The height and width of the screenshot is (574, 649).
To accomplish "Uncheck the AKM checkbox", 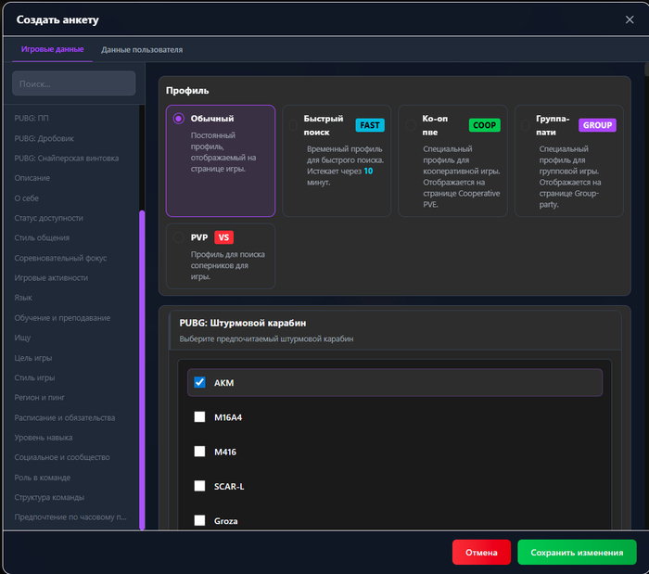I will pos(199,382).
